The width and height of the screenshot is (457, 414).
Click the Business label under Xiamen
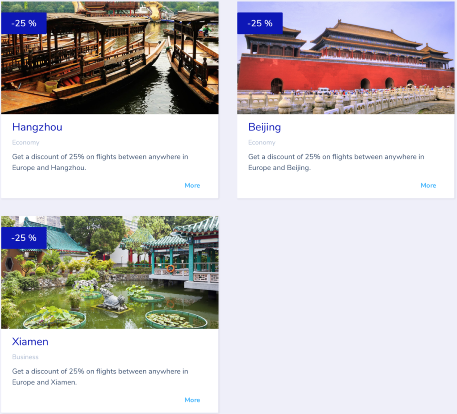(25, 357)
